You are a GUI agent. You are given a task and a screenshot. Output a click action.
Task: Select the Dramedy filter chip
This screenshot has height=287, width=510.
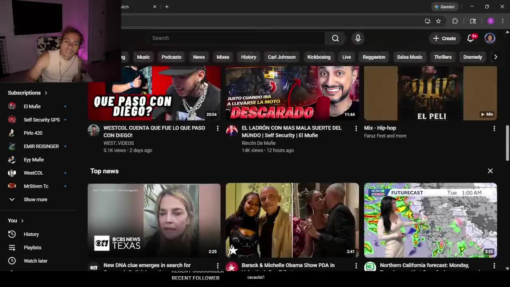473,57
